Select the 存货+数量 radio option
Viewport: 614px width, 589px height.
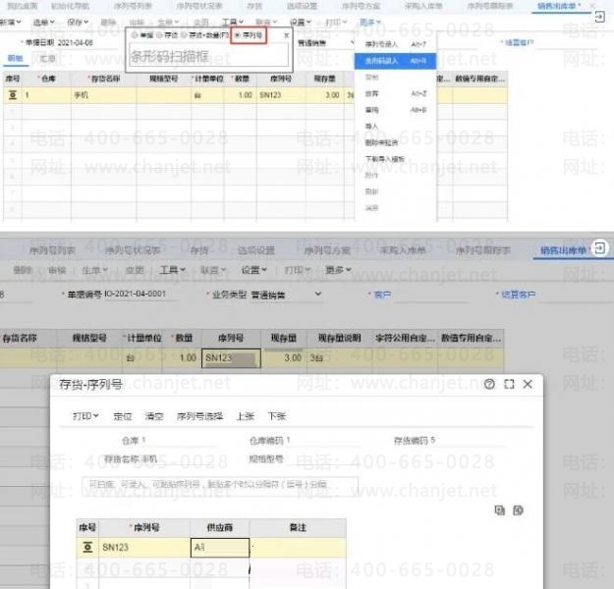(204, 35)
